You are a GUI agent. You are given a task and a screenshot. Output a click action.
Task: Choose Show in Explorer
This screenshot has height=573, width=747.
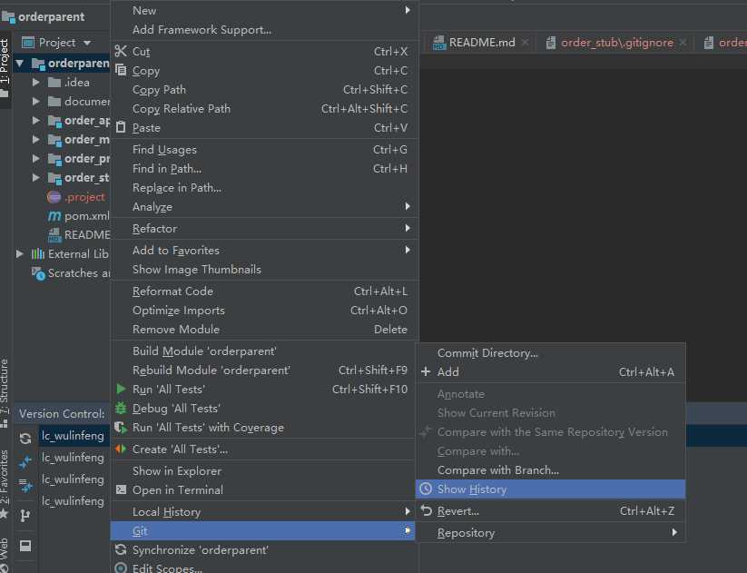point(264,470)
